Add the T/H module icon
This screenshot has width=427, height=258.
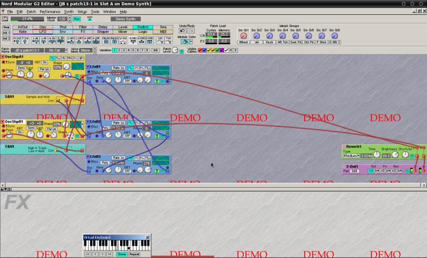pyautogui.click(x=169, y=40)
